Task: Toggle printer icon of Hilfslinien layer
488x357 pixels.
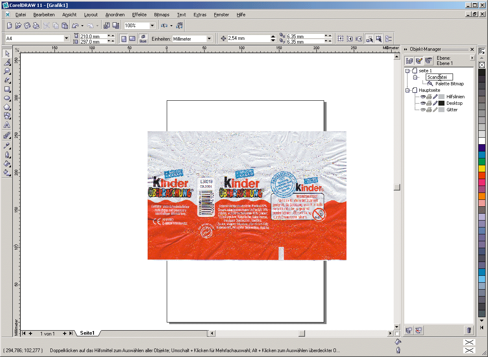Action: click(429, 97)
